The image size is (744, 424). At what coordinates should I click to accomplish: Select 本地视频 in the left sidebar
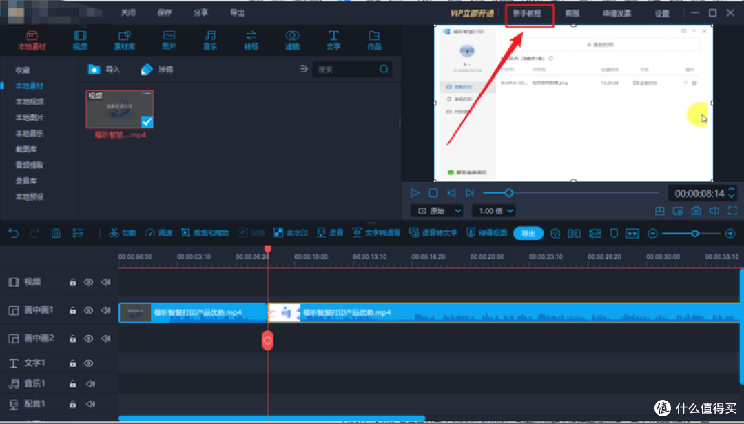[30, 101]
